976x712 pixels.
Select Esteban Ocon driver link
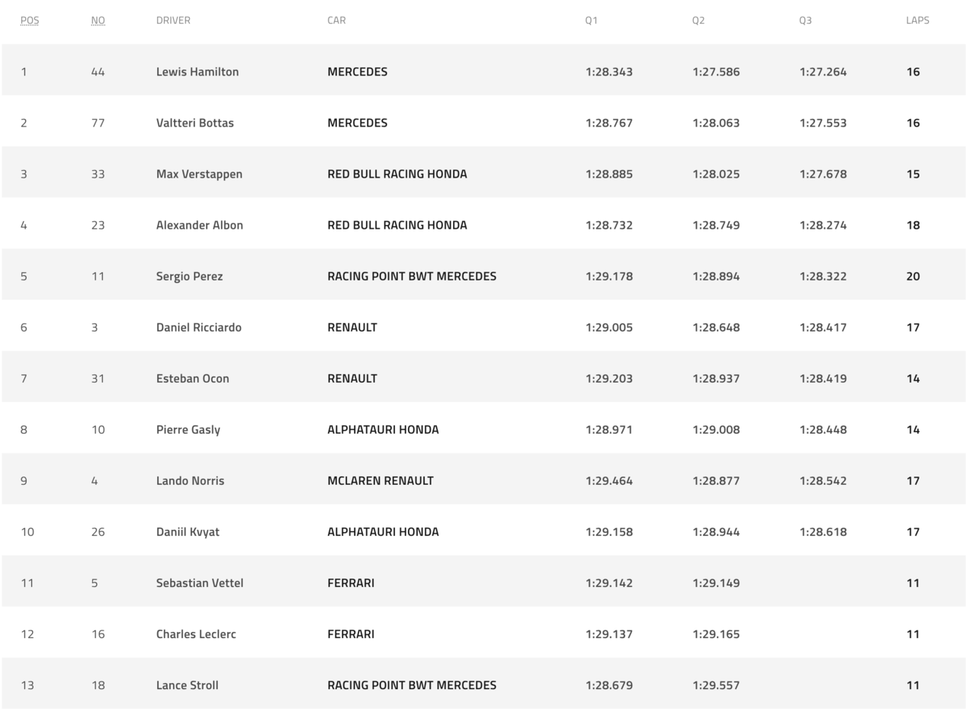point(193,378)
